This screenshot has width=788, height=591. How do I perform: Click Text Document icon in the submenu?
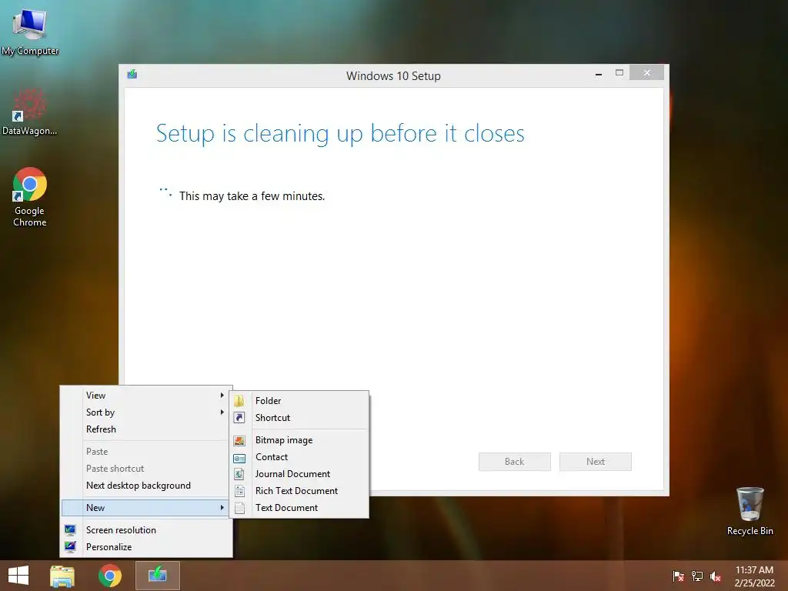239,508
